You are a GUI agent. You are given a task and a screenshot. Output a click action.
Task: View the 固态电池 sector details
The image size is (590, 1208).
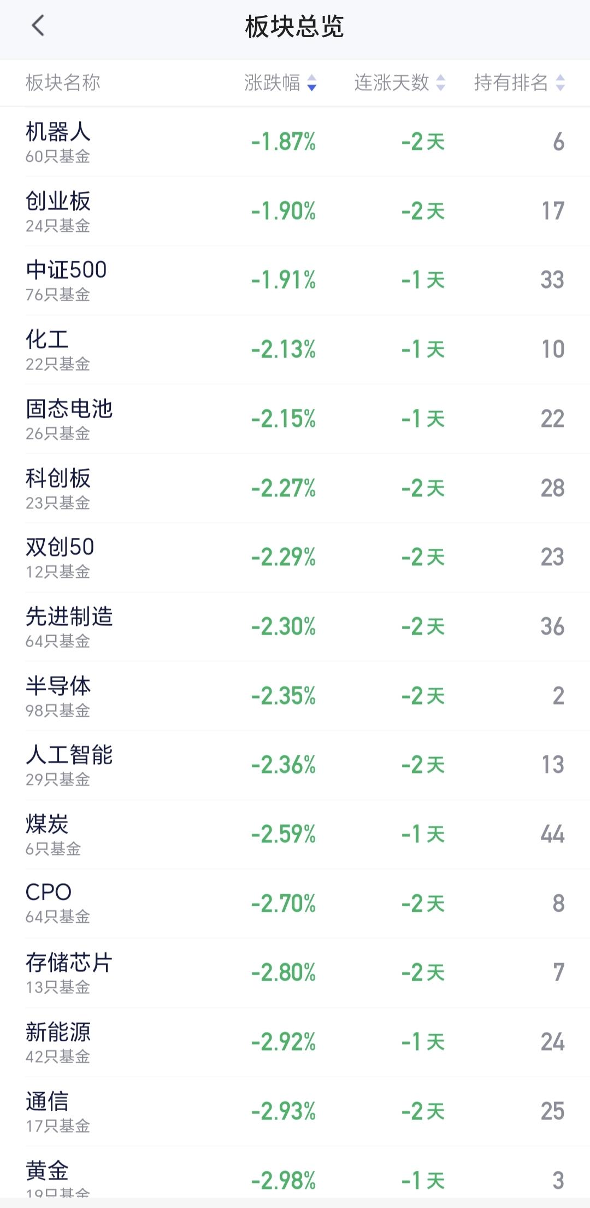(x=295, y=419)
